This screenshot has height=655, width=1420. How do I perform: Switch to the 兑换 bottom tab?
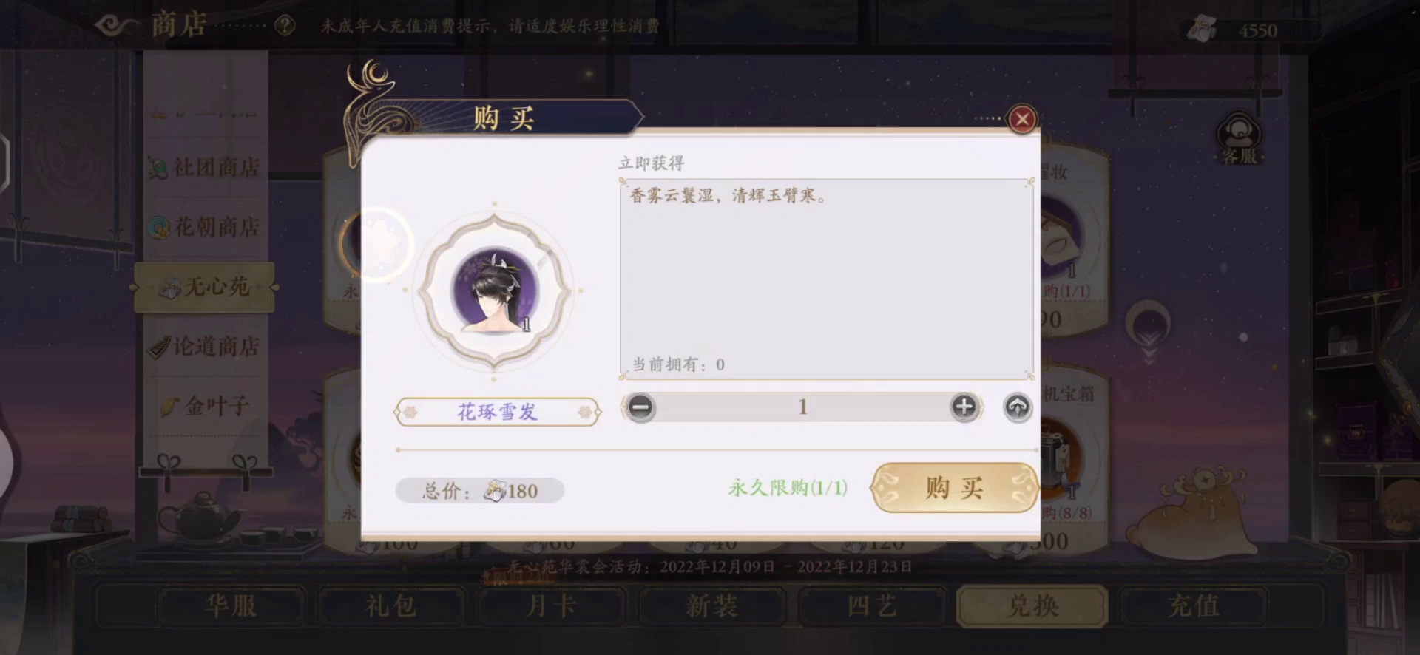coord(1033,606)
